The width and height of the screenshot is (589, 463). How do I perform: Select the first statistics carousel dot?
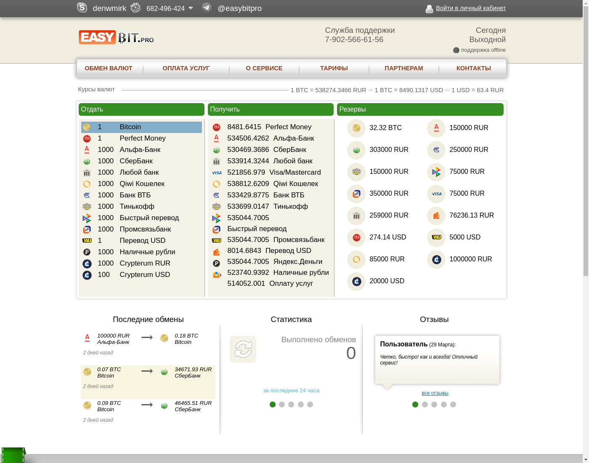[x=273, y=404]
